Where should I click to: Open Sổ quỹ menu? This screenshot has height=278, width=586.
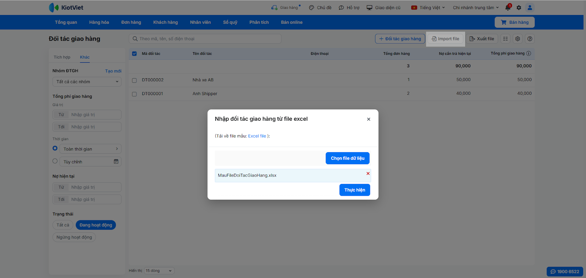click(x=230, y=22)
